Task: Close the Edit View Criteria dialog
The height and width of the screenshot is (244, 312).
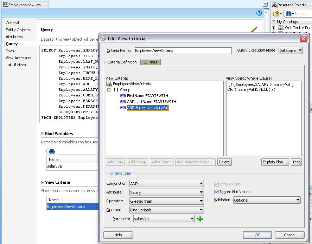Action: click(304, 38)
